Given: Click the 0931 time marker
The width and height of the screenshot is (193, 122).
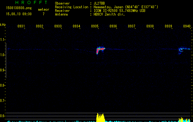Looking at the screenshot, I should [21, 26].
